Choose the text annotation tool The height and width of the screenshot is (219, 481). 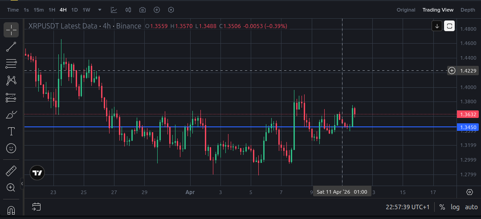11,131
